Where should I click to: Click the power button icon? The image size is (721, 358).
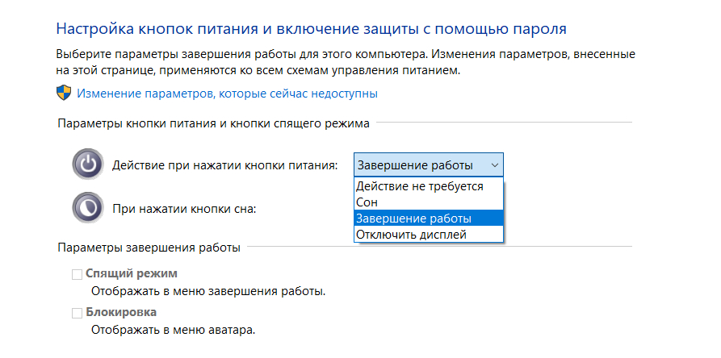pyautogui.click(x=87, y=164)
